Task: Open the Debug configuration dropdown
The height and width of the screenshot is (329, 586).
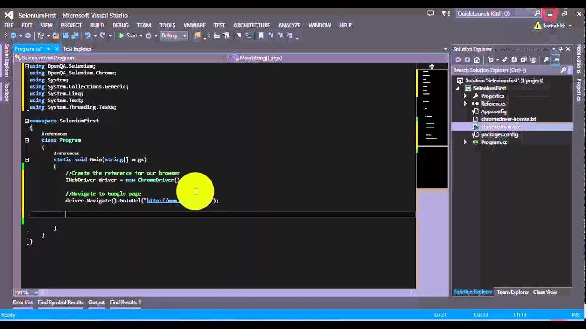Action: click(174, 36)
